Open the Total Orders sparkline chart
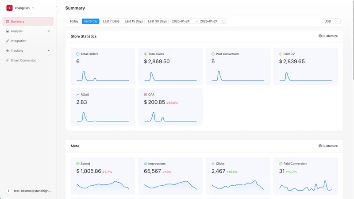This screenshot has height=199, width=354. [x=103, y=76]
